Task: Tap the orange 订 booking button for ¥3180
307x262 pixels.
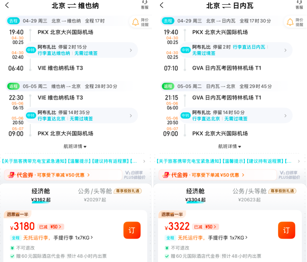Action: [132, 230]
